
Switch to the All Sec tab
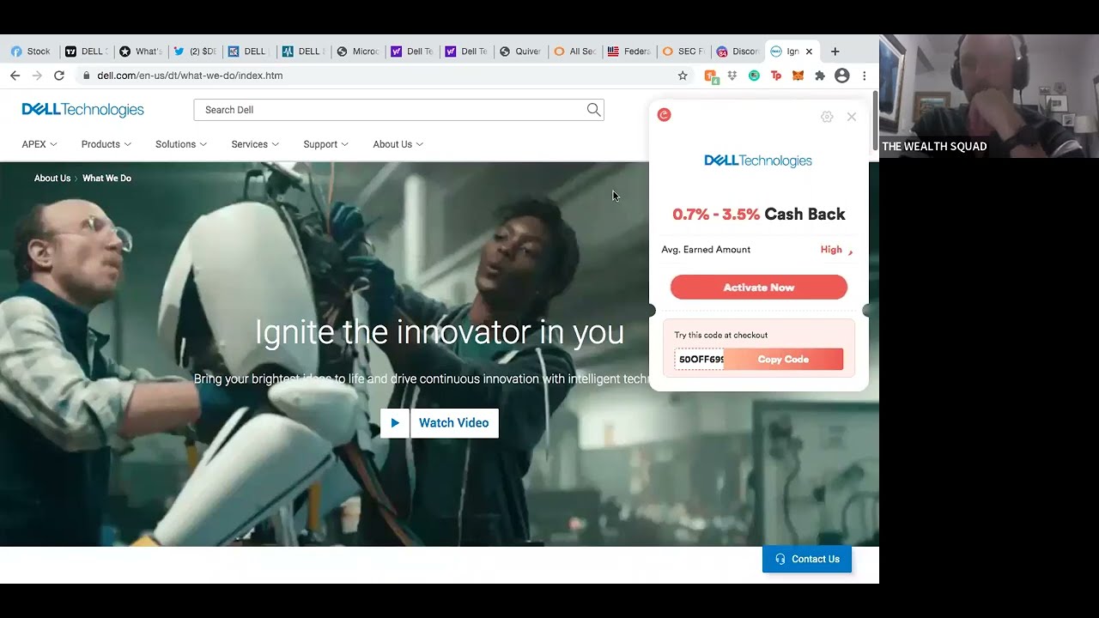(574, 51)
